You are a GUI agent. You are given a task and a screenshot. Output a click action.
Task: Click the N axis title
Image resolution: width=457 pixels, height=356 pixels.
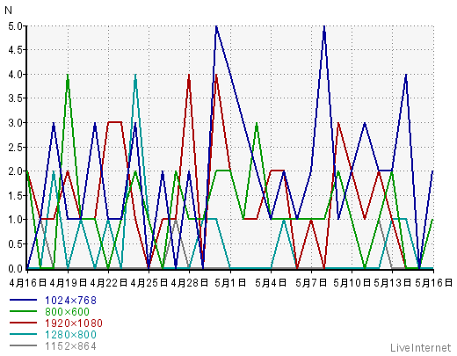(9, 11)
